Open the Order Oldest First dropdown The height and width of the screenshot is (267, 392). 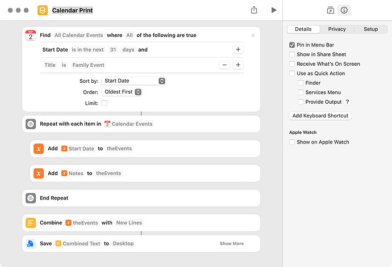tap(122, 92)
